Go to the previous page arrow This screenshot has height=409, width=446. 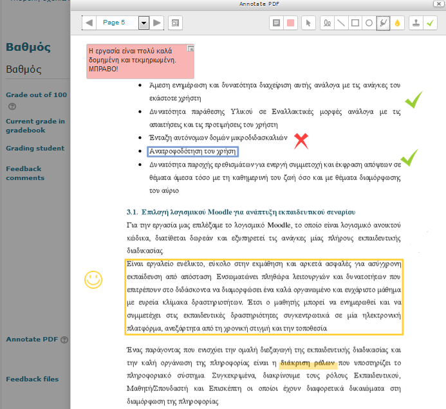point(89,23)
